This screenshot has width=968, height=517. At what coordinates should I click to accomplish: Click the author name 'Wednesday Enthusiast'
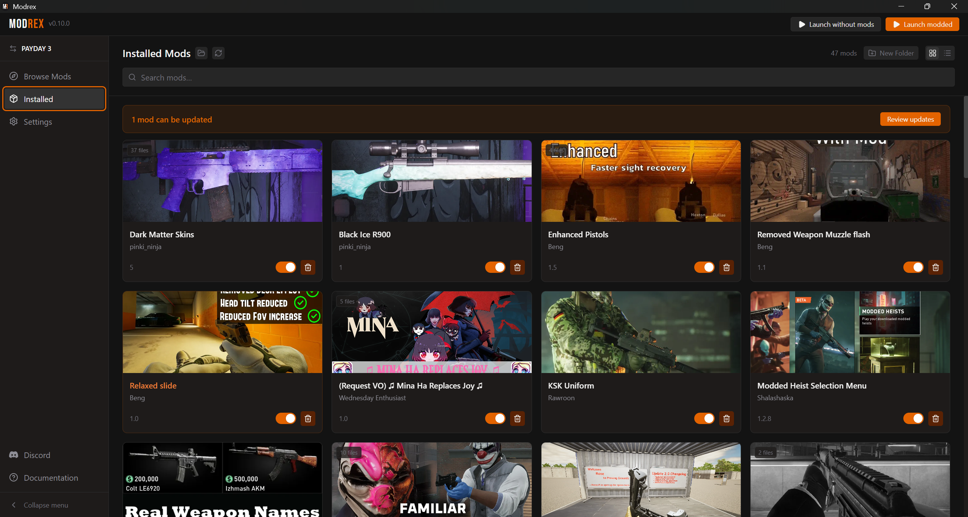point(372,398)
